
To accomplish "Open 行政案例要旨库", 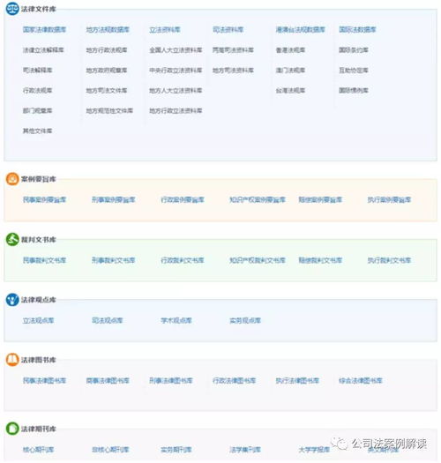I will click(183, 199).
